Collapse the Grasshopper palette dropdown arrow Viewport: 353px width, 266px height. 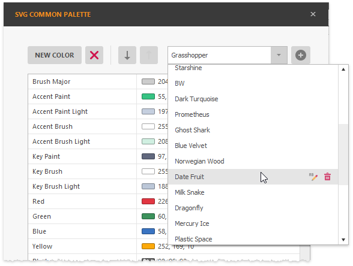279,55
